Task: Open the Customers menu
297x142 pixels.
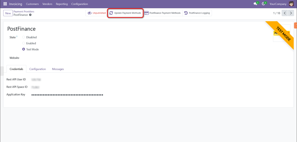Action: [32, 4]
